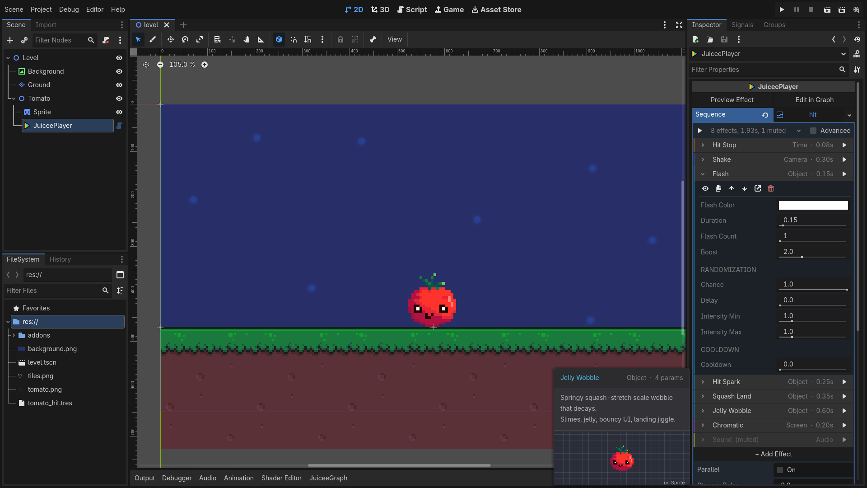Enable the Parallel On checkbox

[x=780, y=470]
